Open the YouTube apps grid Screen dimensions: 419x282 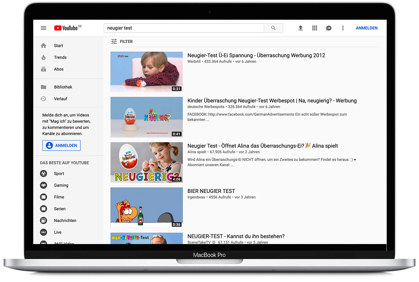pos(315,28)
